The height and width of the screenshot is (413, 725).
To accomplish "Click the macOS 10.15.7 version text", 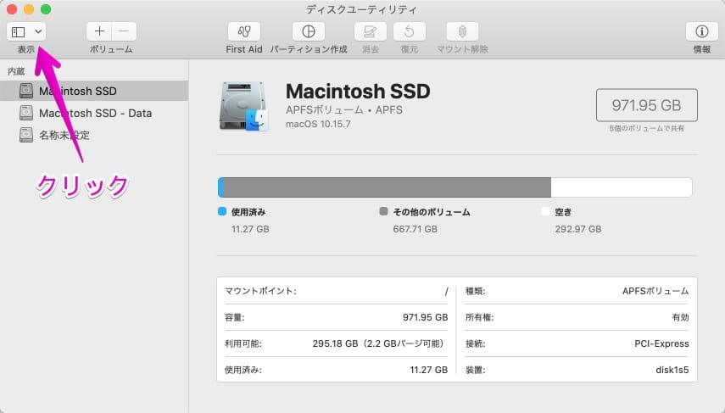I will [318, 124].
